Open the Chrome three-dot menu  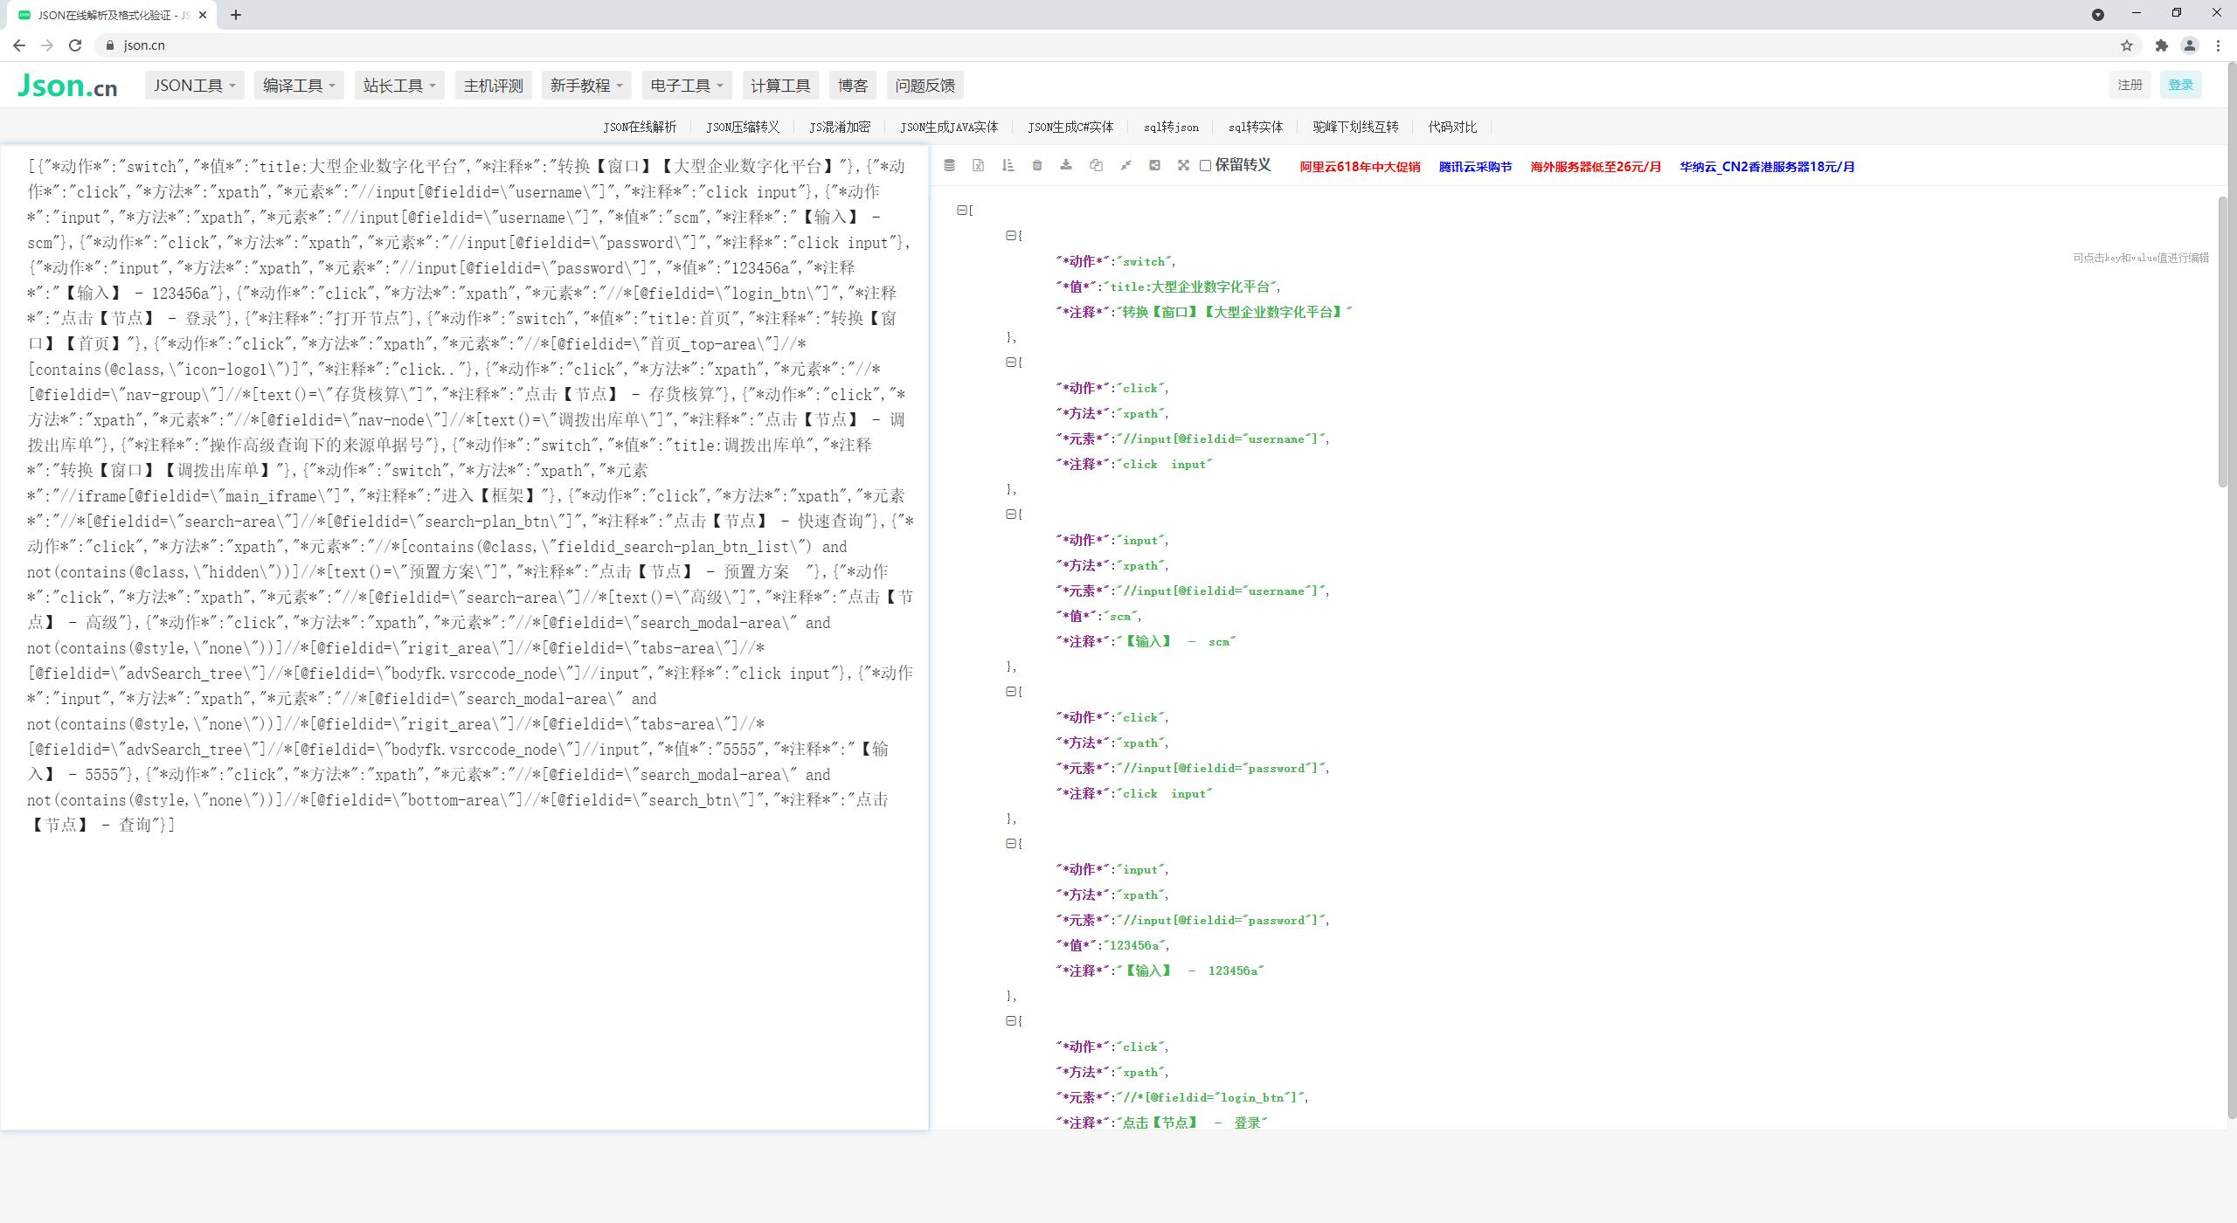pos(2218,45)
